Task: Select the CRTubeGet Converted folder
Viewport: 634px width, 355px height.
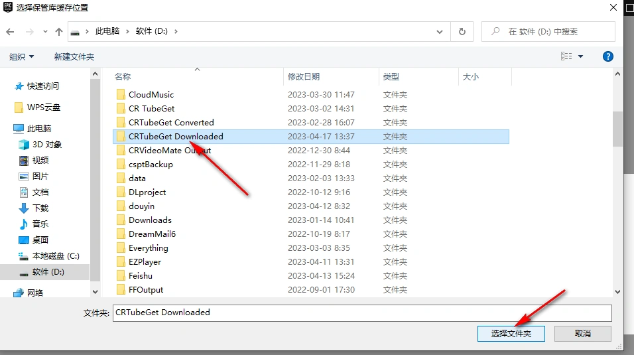Action: point(171,123)
